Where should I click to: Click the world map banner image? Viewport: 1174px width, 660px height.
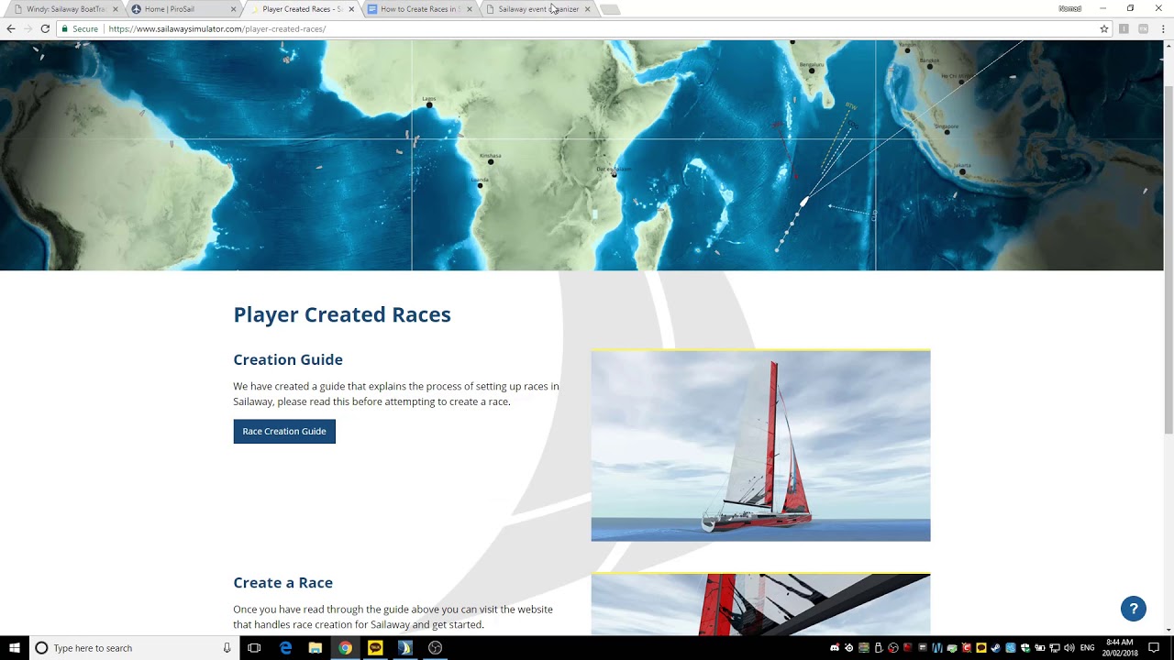[x=581, y=155]
